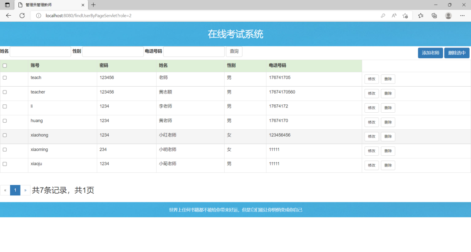Click the address bar URL
471x252 pixels.
89,16
